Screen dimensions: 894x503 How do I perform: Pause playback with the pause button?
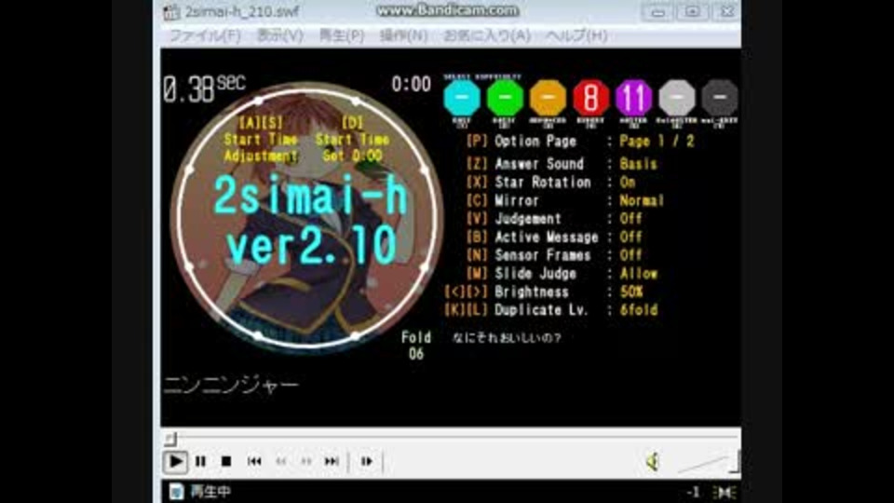[201, 461]
